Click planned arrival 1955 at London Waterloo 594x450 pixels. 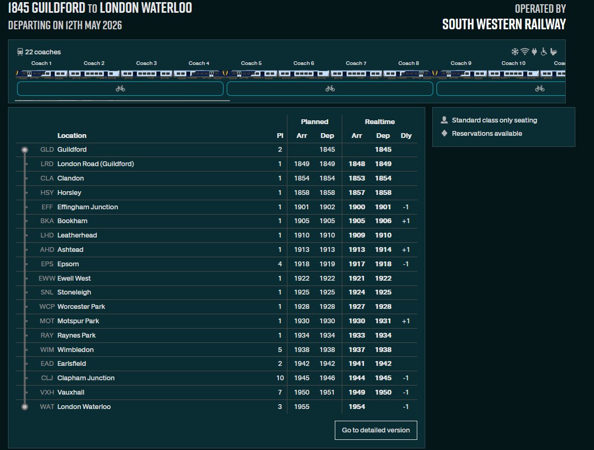click(x=302, y=407)
